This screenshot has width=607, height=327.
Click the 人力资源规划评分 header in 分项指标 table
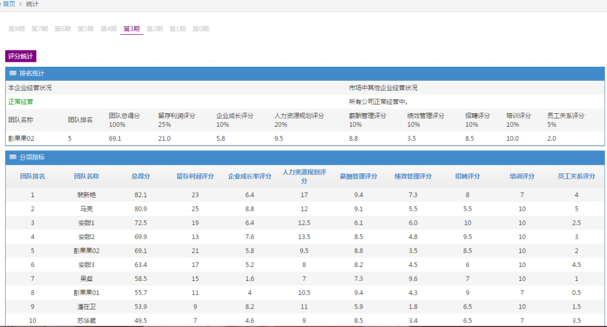304,176
